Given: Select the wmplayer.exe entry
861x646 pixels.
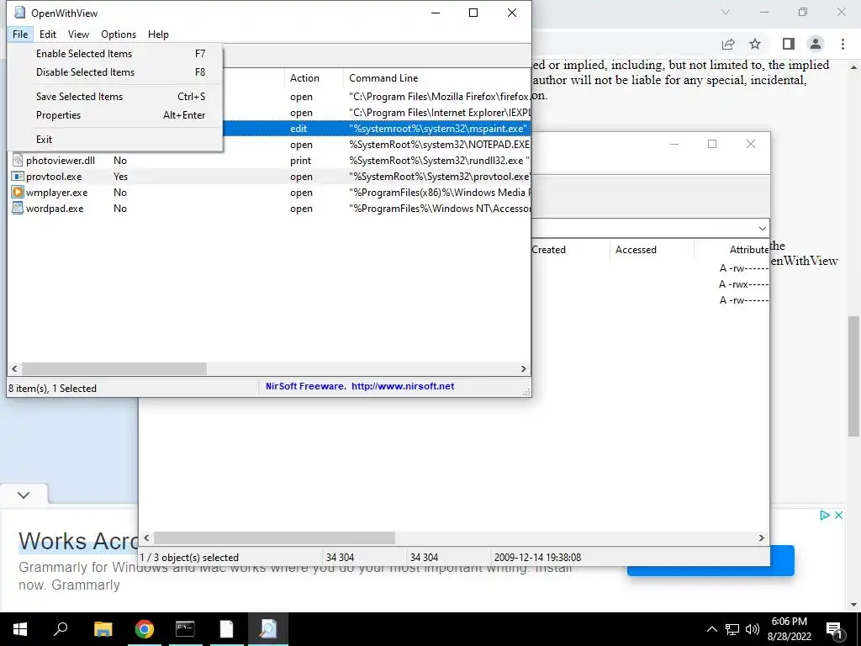Looking at the screenshot, I should tap(56, 193).
